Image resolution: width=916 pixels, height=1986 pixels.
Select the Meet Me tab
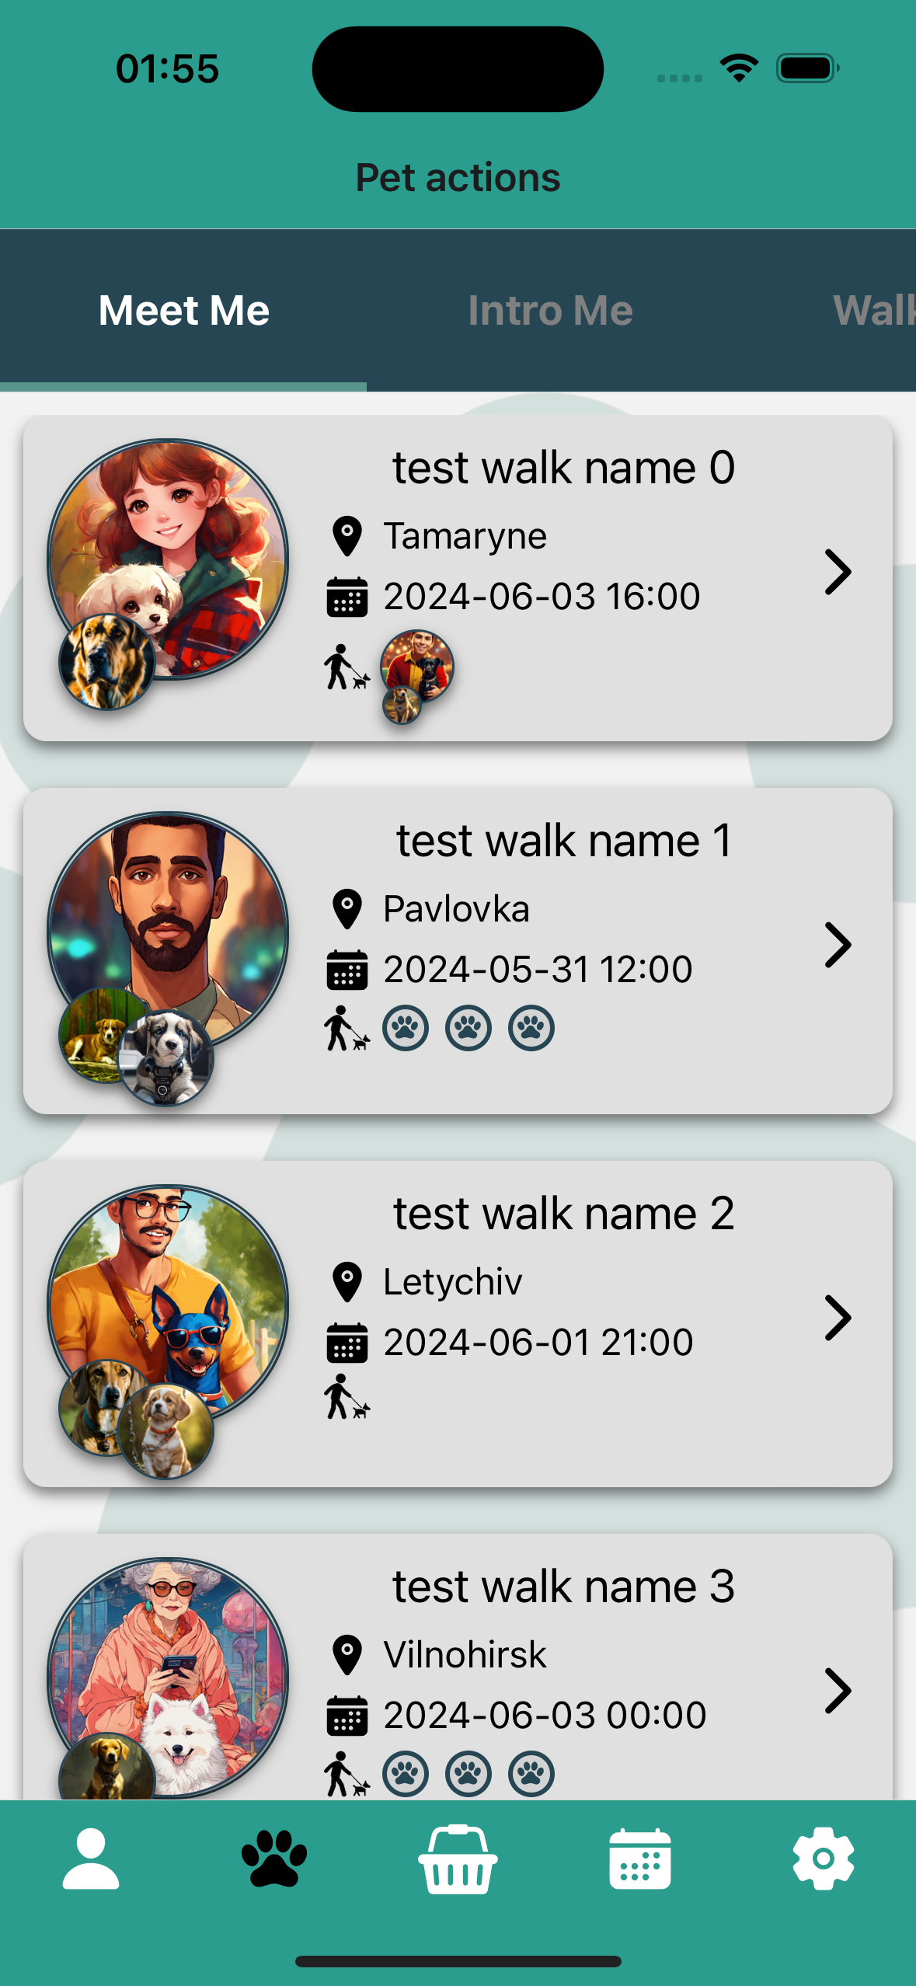[183, 311]
